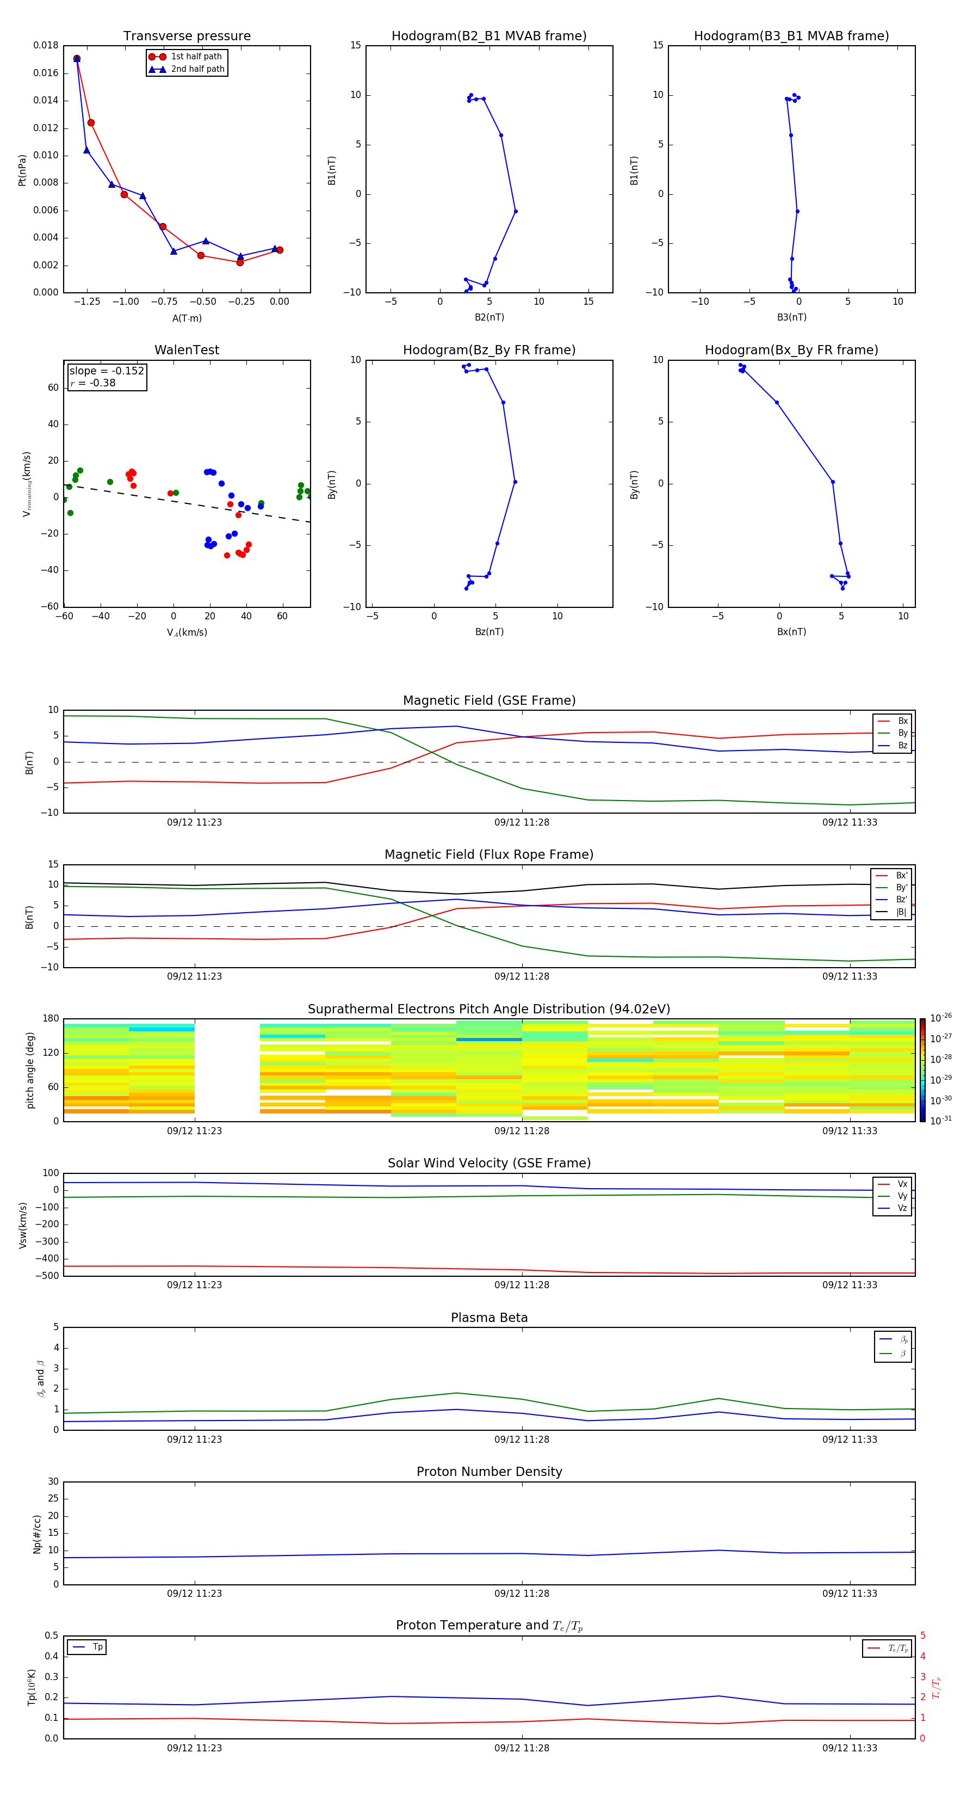979x1796 pixels.
Task: Click the '1st half path' legend entry
Action: click(186, 57)
